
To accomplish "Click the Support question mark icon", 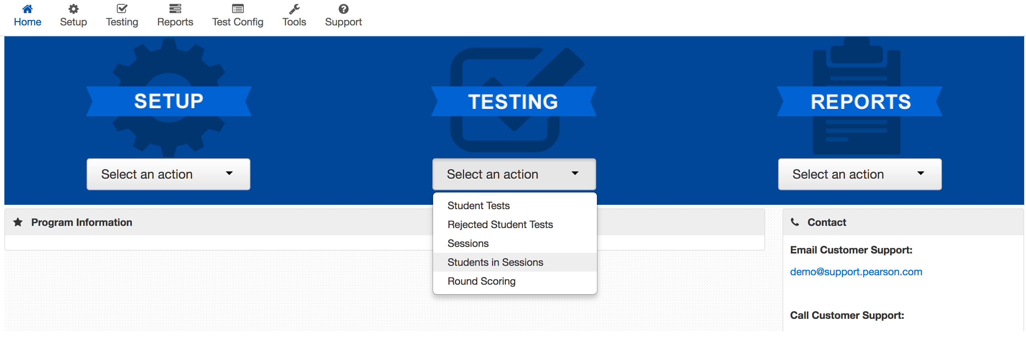I will point(343,9).
